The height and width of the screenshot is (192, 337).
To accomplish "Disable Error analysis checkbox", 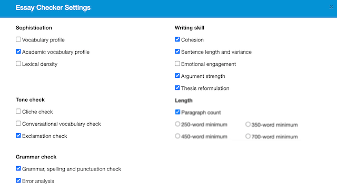I will [x=18, y=180].
